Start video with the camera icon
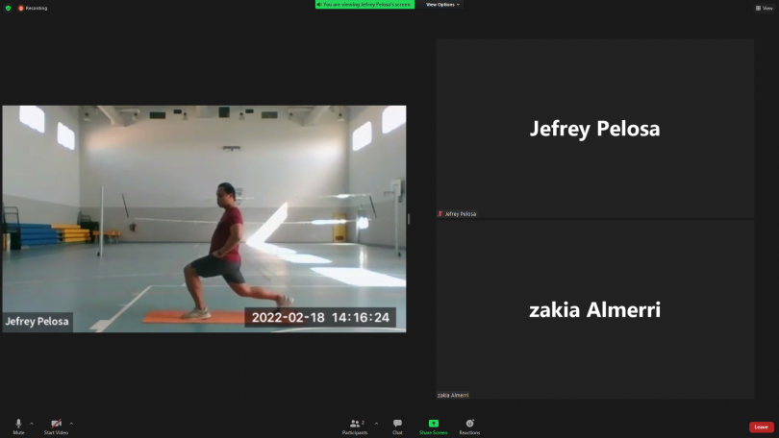779x438 pixels. point(56,424)
